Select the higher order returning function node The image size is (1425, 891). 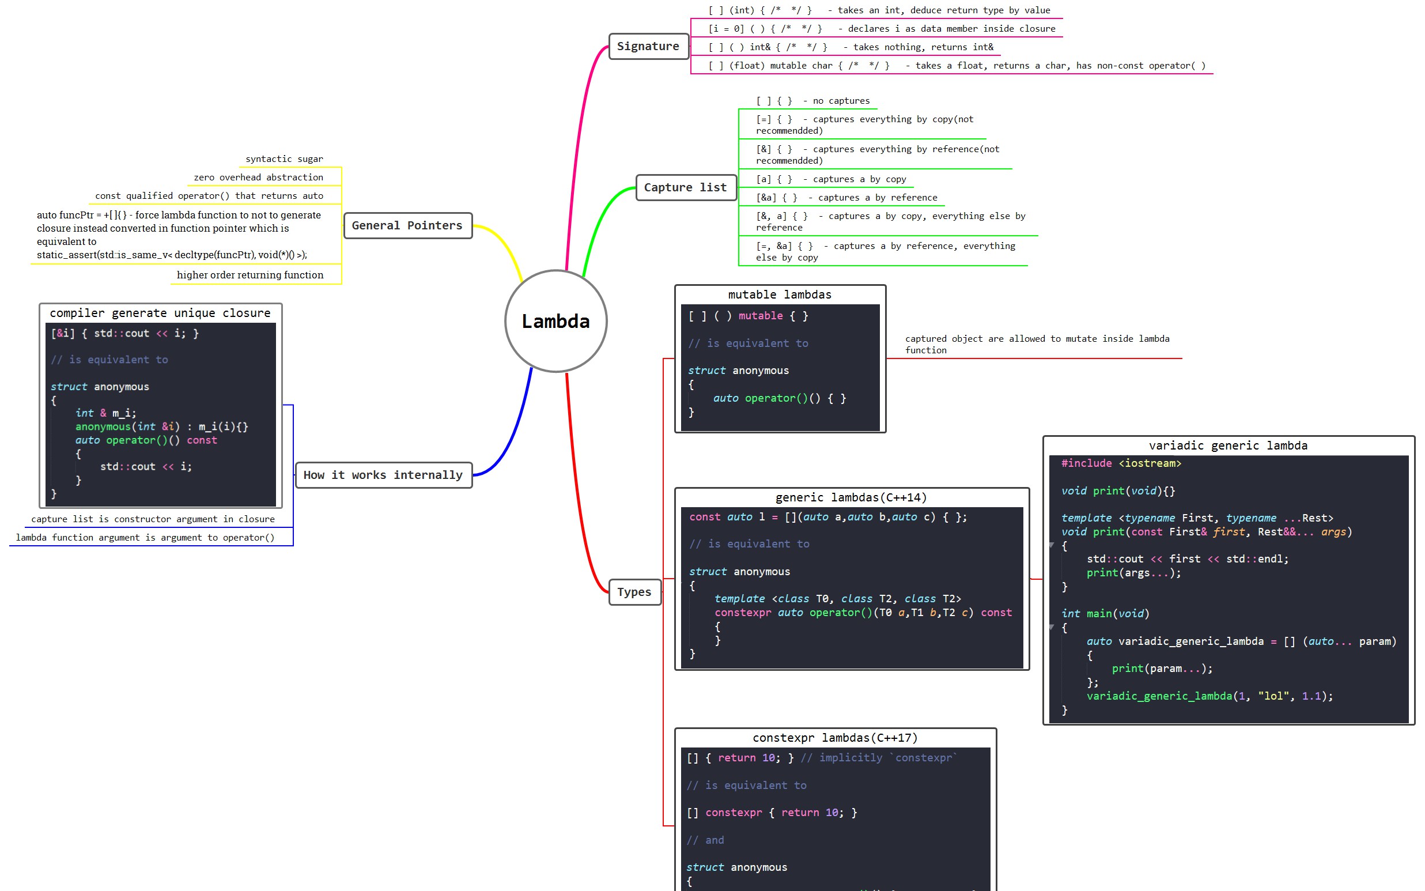pos(250,274)
